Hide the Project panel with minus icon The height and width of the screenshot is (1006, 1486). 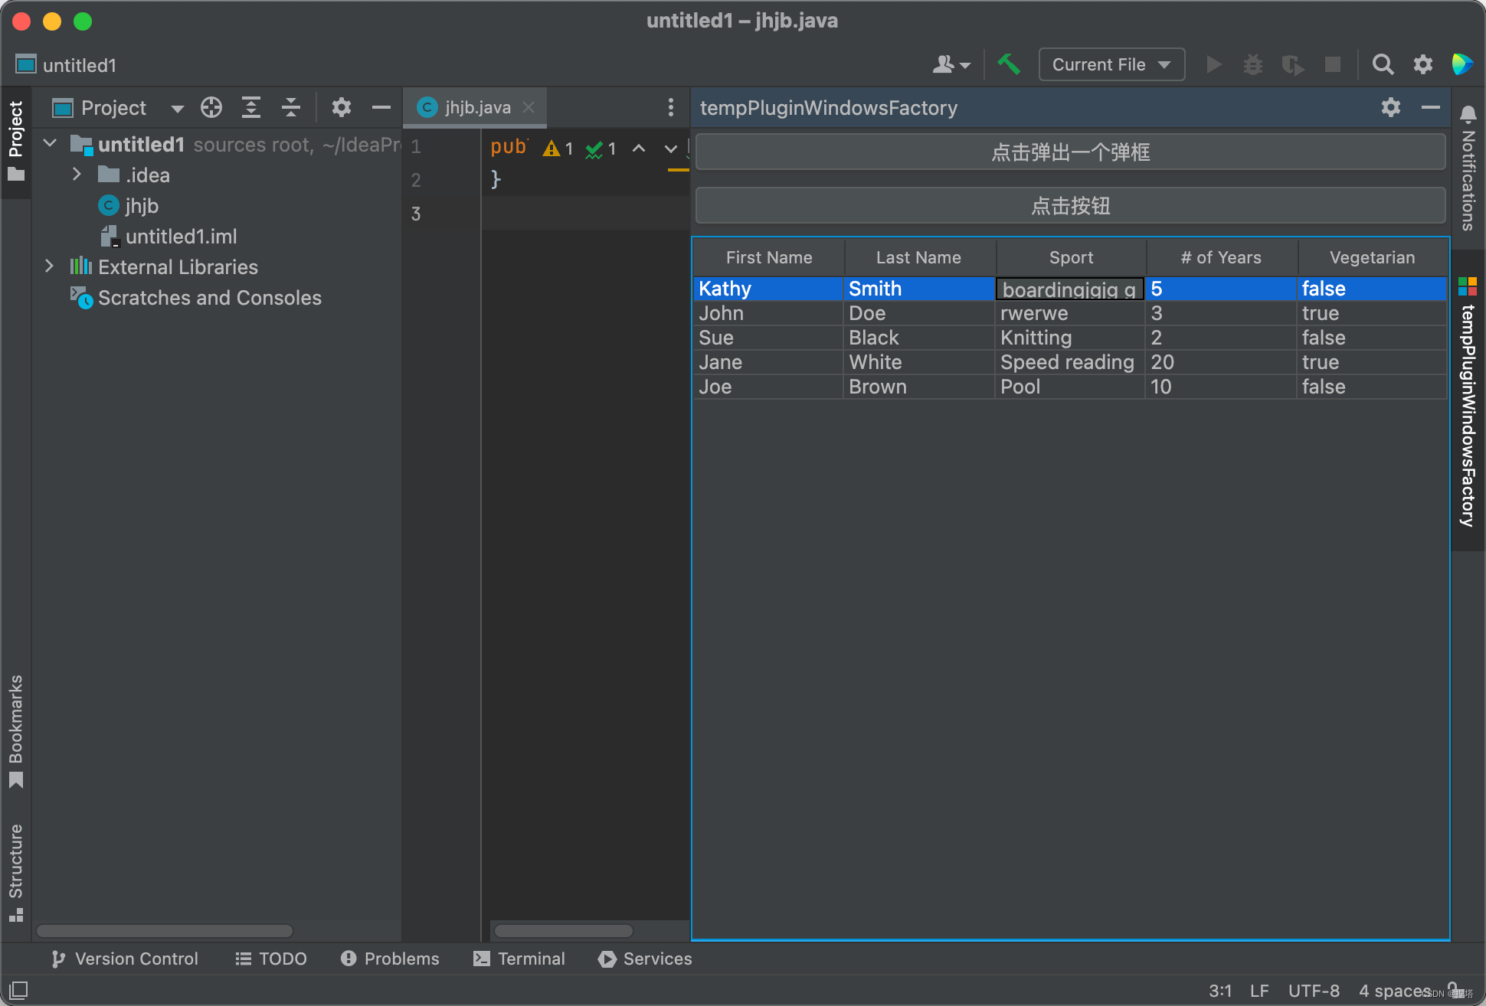[381, 107]
